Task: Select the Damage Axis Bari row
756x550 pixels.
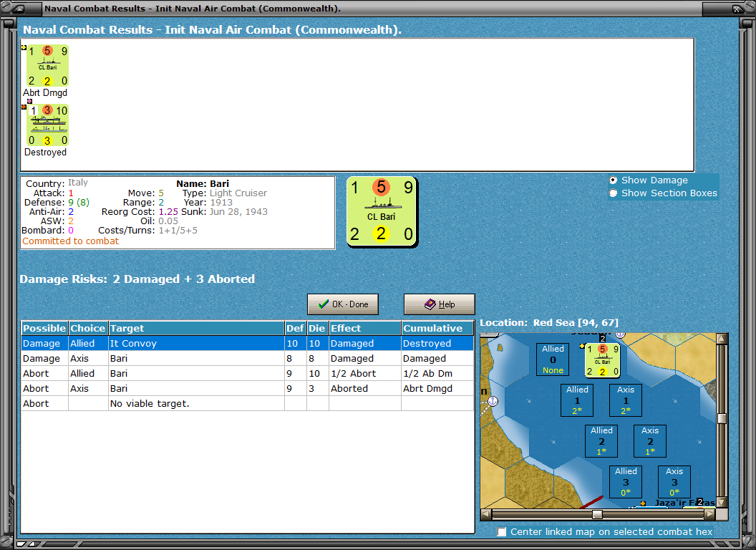Action: pos(247,359)
